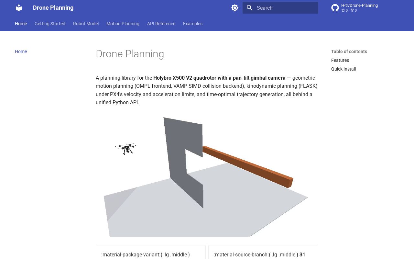414x259 pixels.
Task: Select the Home navigation tab
Action: 21,24
